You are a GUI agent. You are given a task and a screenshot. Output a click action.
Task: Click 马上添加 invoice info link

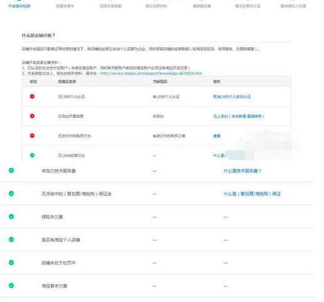pyautogui.click(x=239, y=116)
